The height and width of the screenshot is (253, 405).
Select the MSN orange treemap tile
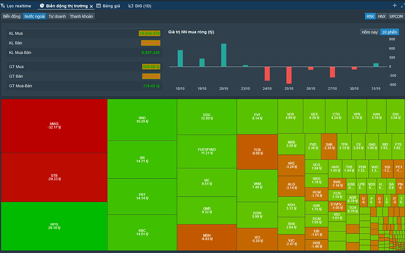[207, 237]
